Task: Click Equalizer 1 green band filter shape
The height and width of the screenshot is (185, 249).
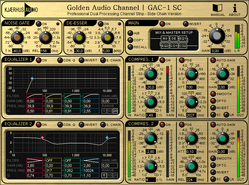Action: (x=72, y=96)
